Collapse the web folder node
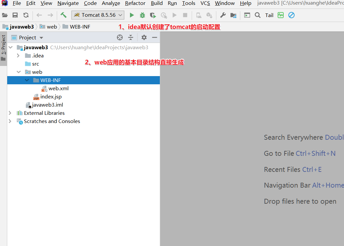 (19, 72)
